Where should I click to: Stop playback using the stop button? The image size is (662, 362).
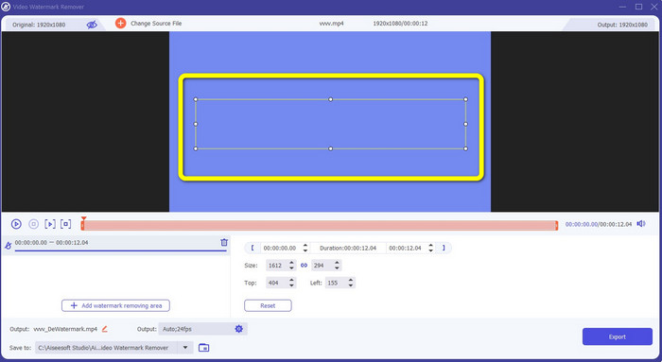click(33, 224)
